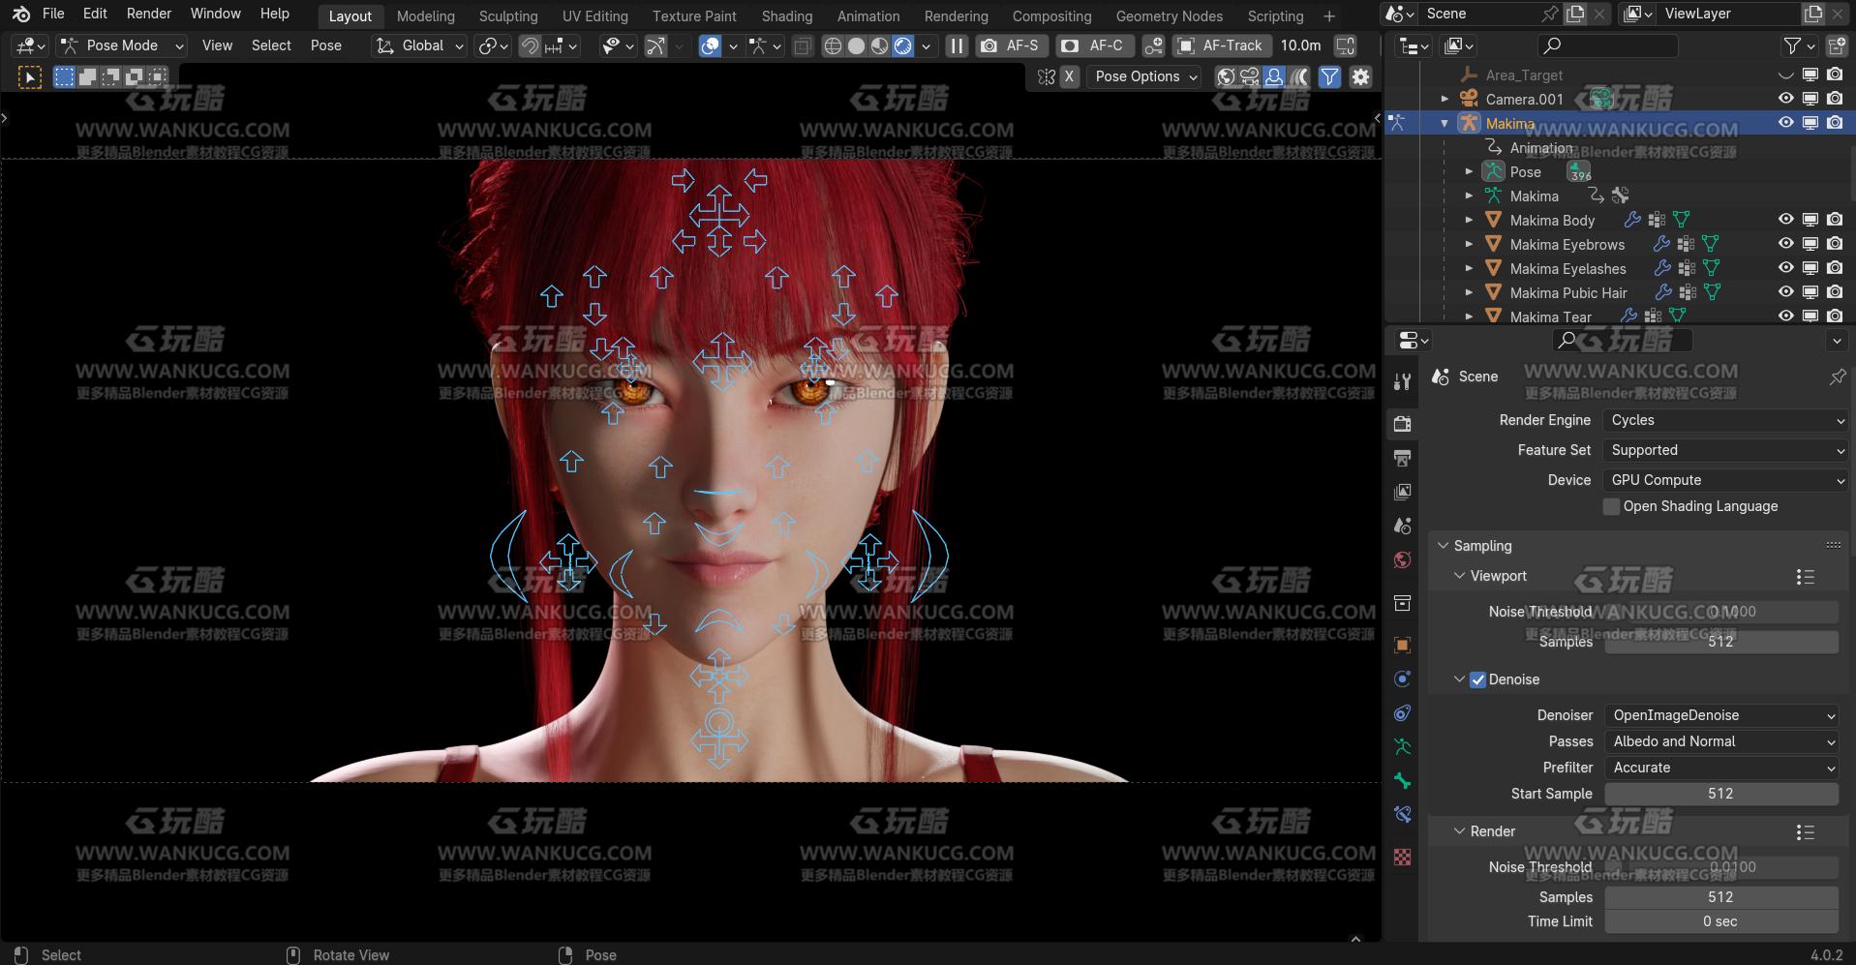The height and width of the screenshot is (965, 1856).
Task: Expand the Pose item in outliner
Action: pyautogui.click(x=1469, y=171)
